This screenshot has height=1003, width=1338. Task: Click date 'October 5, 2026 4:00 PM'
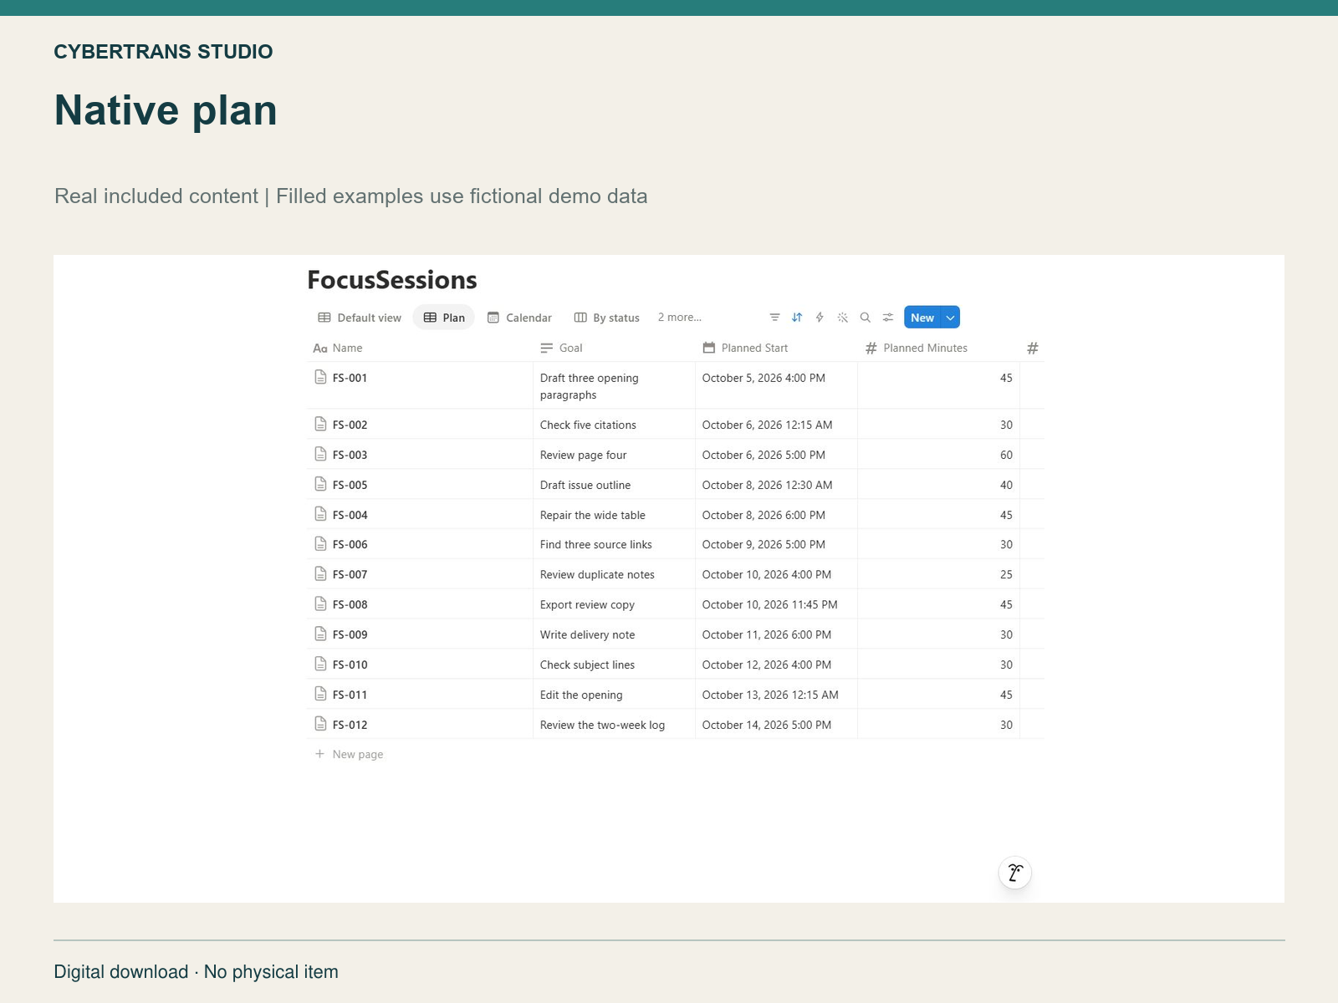pos(763,378)
